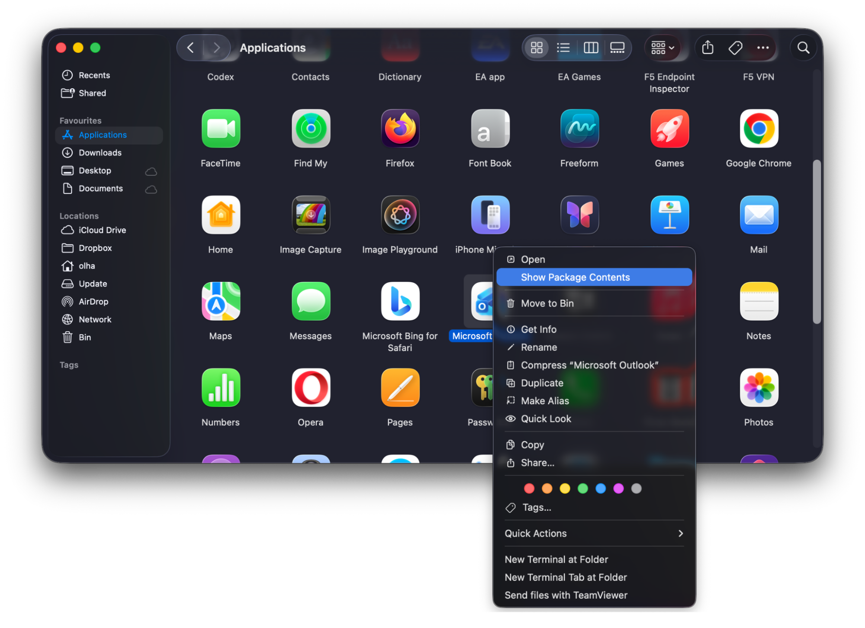Open Dropbox in the sidebar
The height and width of the screenshot is (628, 865).
click(109, 248)
